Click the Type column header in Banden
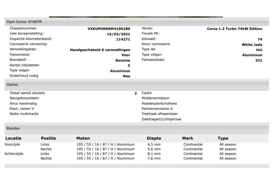 (x=223, y=138)
